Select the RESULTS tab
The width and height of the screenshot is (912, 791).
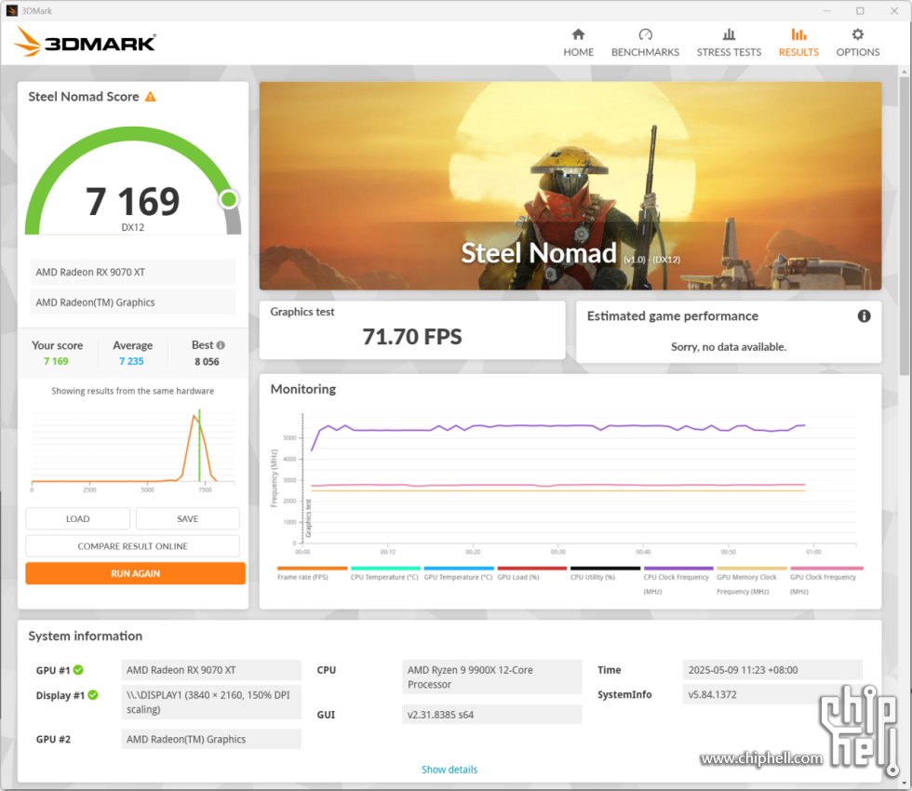point(798,43)
